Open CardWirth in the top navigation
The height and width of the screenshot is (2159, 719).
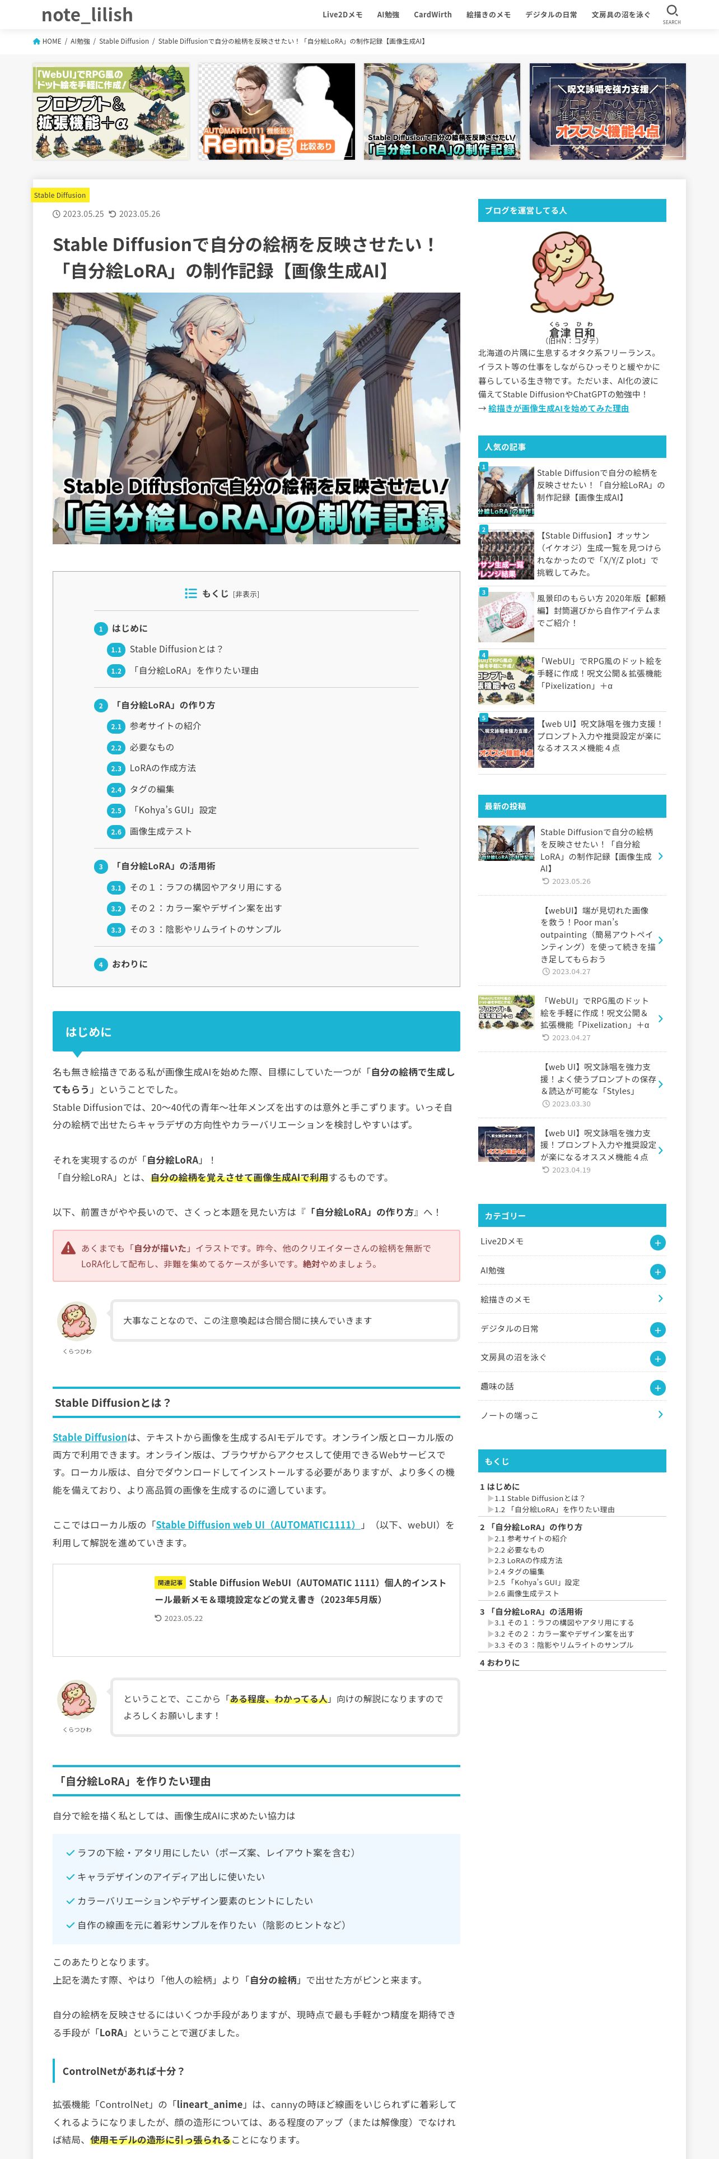tap(433, 14)
